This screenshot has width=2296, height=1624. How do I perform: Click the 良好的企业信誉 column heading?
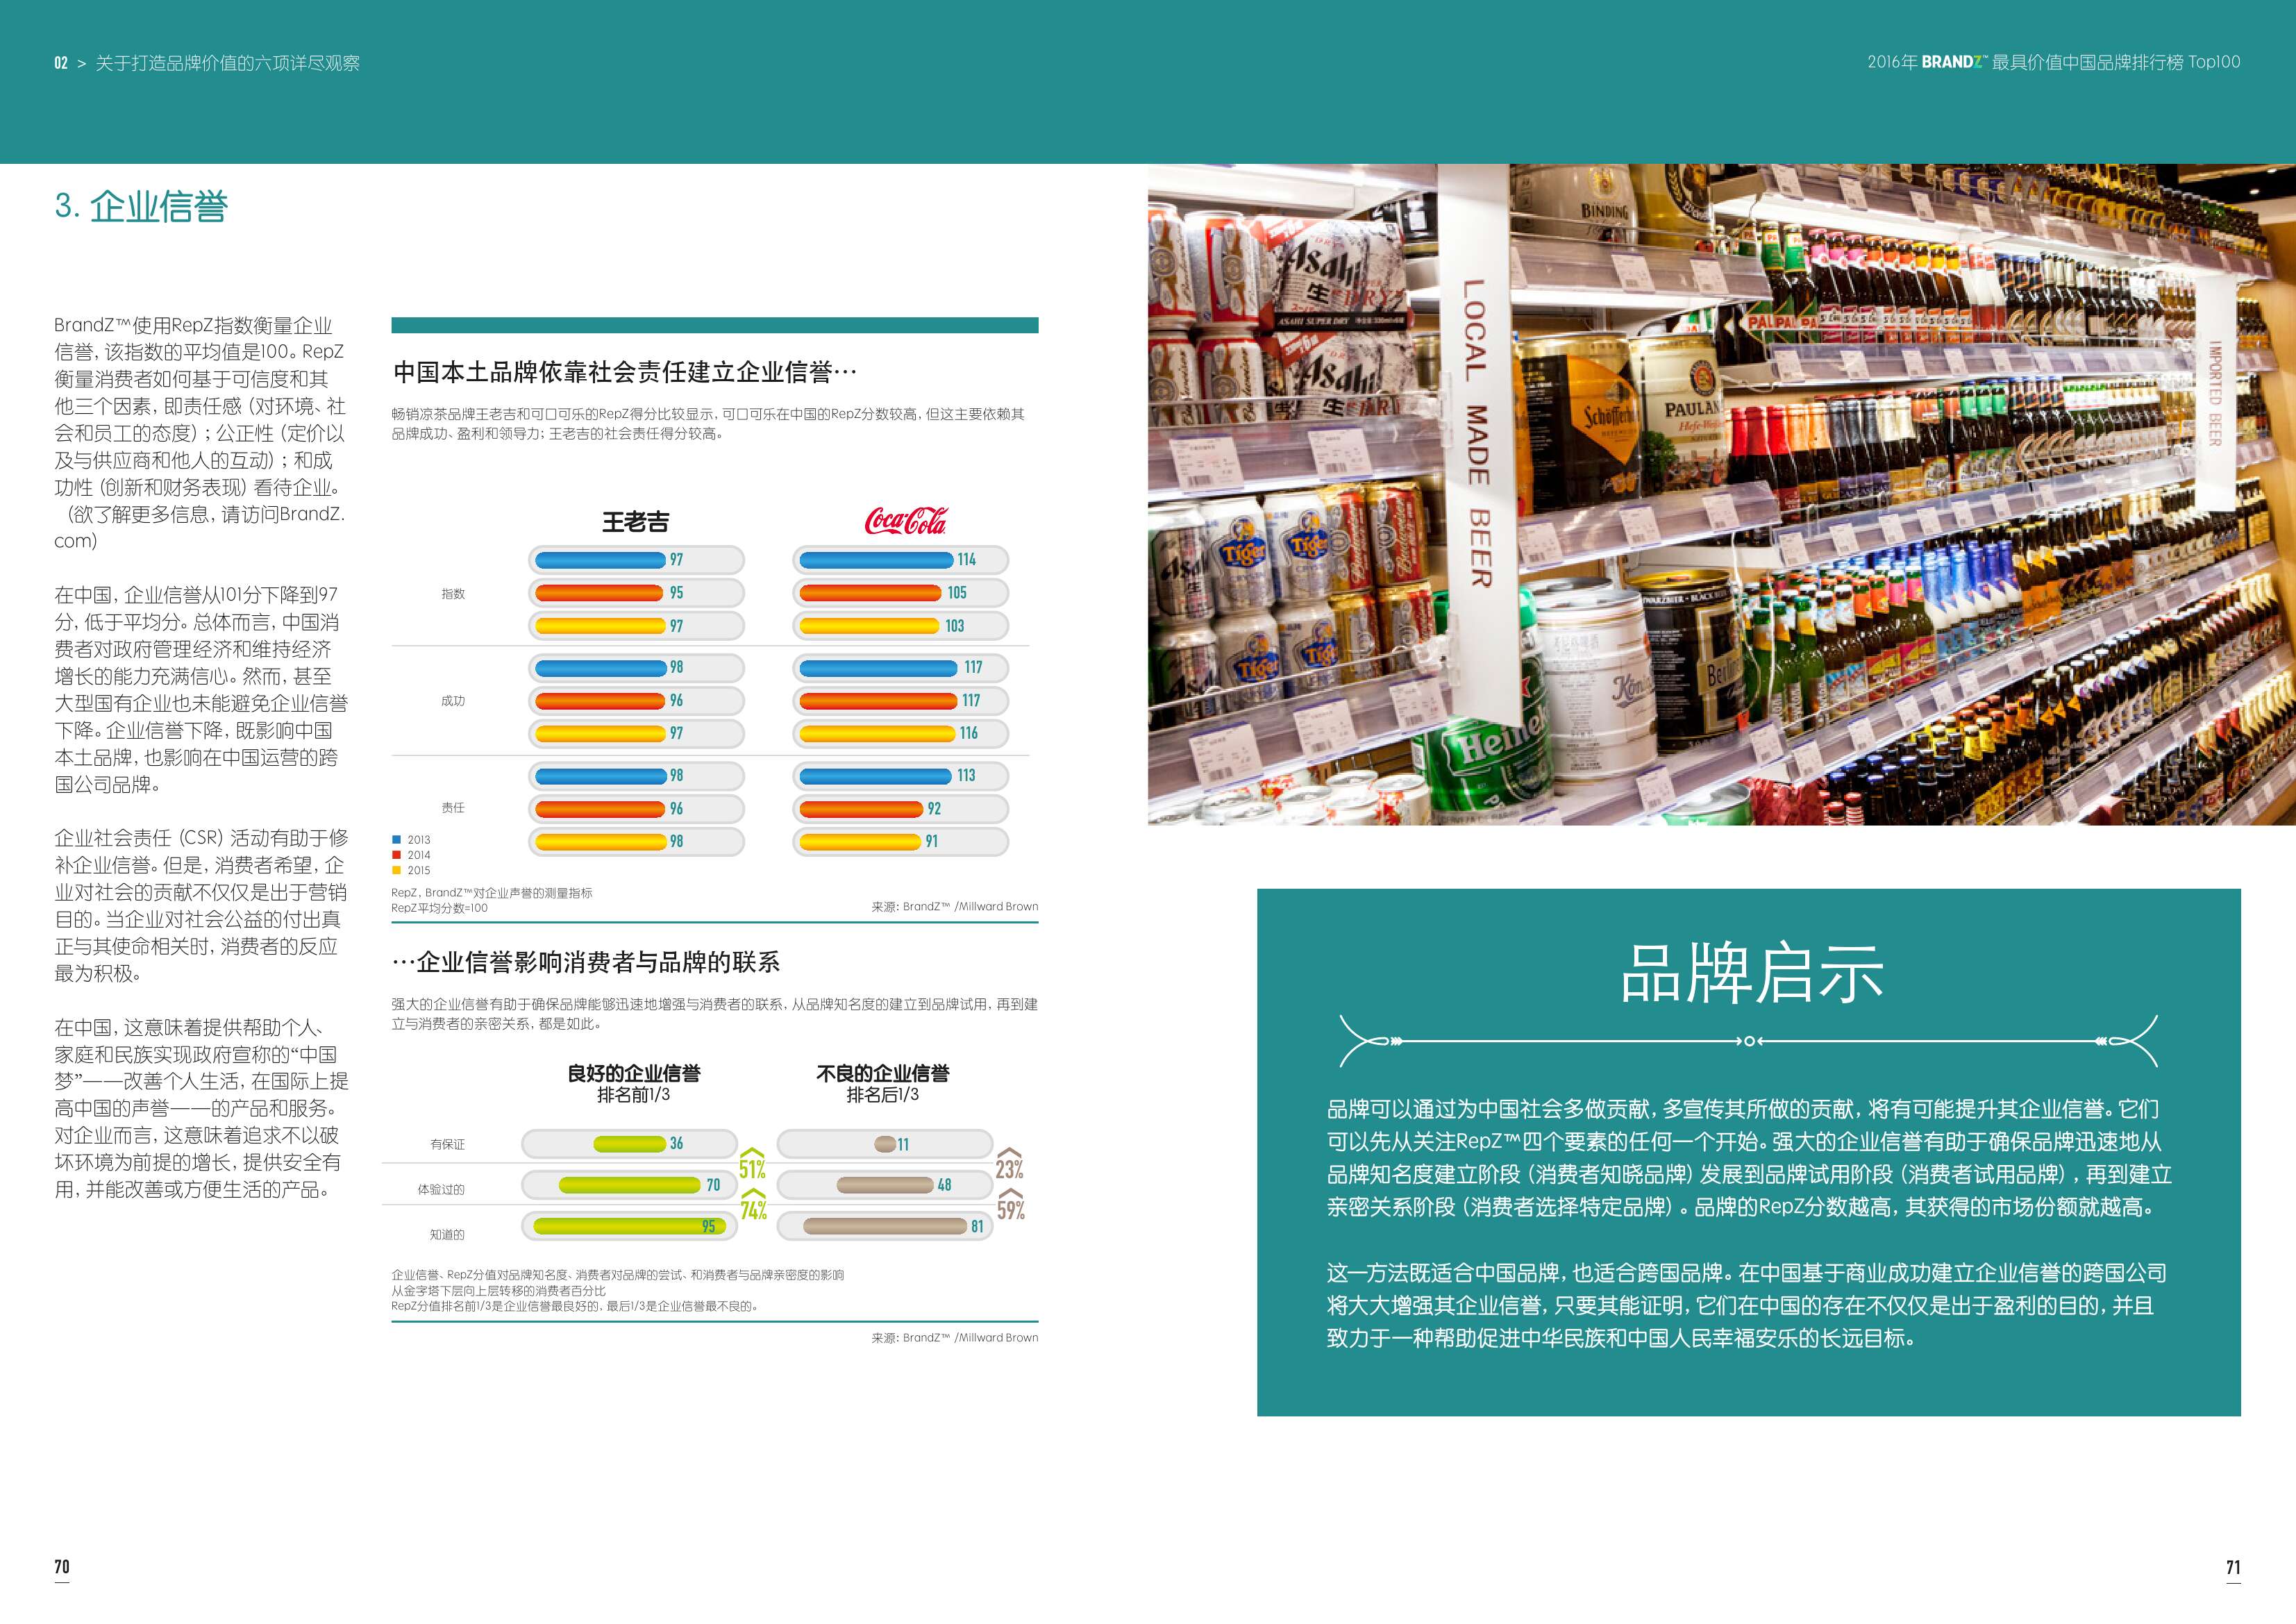(634, 1074)
